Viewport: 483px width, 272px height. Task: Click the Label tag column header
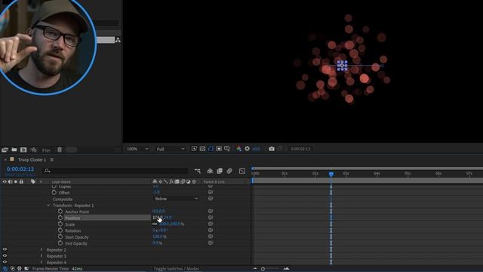click(x=33, y=181)
